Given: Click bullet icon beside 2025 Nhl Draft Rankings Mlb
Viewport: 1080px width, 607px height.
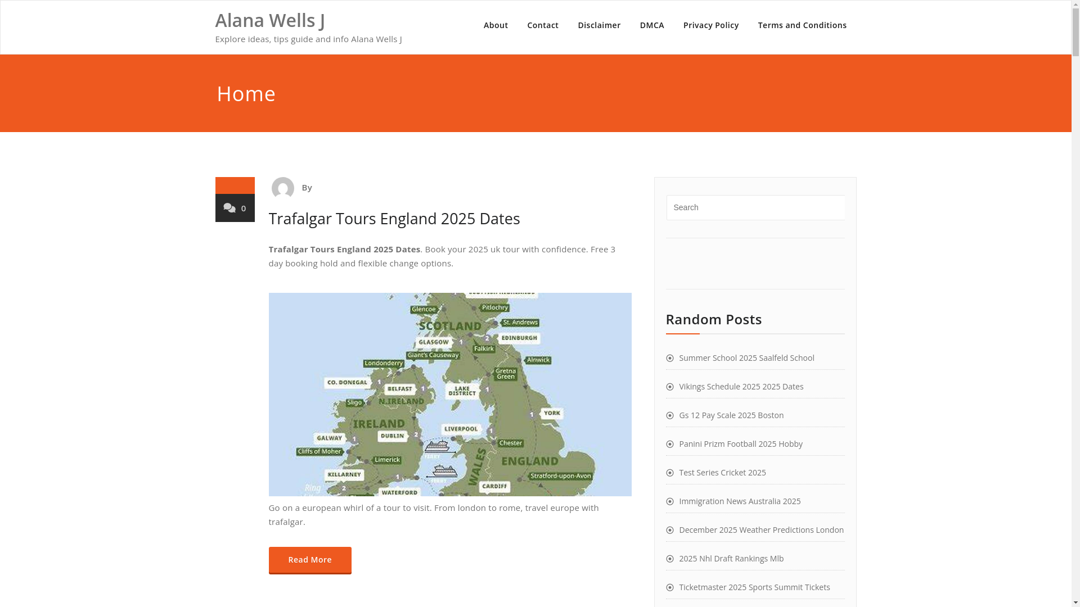Looking at the screenshot, I should pyautogui.click(x=669, y=559).
